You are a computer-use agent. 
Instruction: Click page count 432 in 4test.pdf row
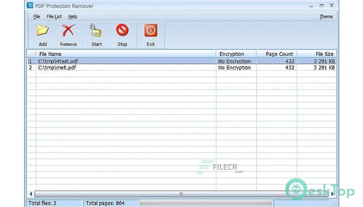tap(276, 61)
